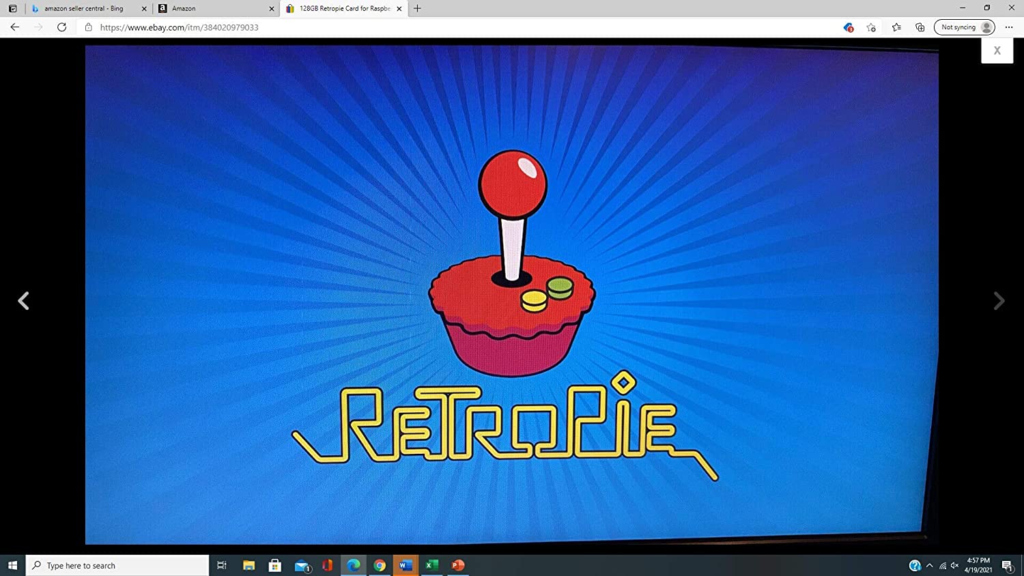
Task: Open Task View on the taskbar
Action: click(222, 565)
